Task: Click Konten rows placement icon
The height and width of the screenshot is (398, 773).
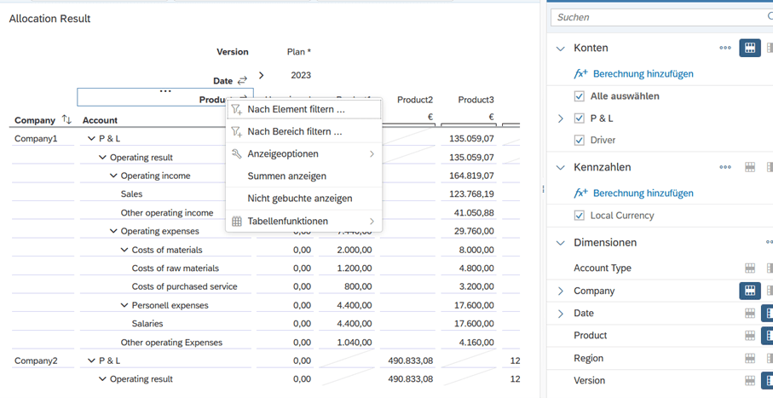Action: pos(749,49)
